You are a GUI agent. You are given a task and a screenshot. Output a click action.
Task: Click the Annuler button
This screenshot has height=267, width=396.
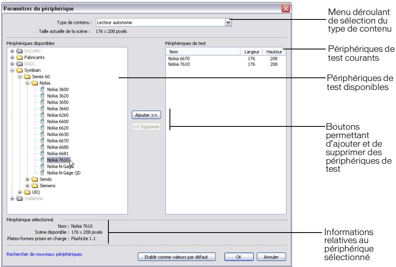tap(271, 257)
